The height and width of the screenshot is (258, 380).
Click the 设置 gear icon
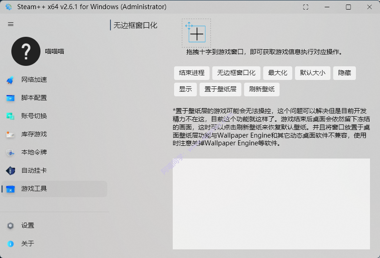10,226
